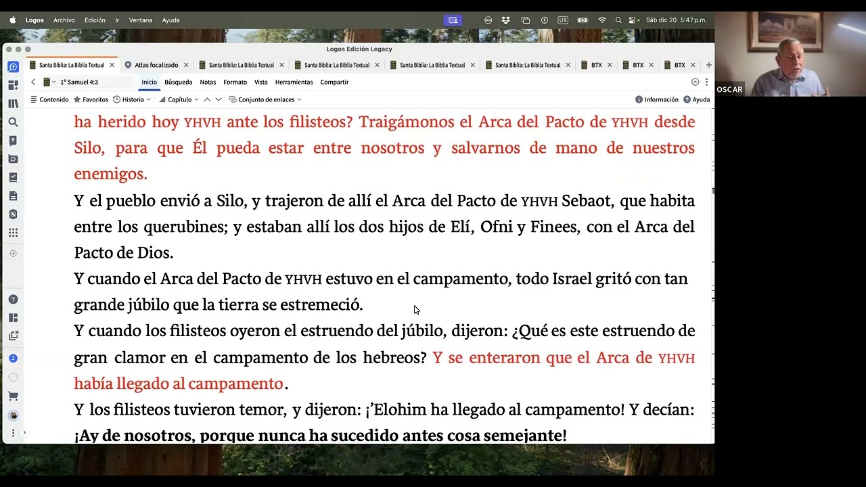Go to previous chapter with up arrow

pos(208,99)
